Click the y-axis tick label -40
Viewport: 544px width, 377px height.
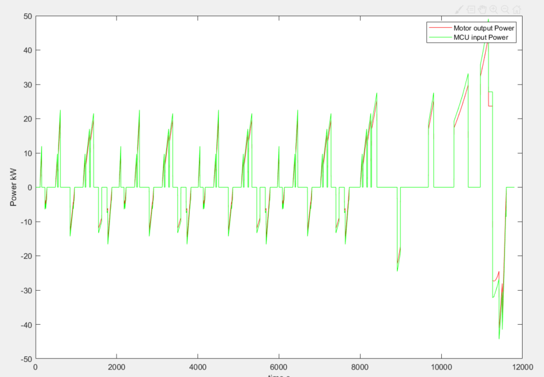[27, 325]
